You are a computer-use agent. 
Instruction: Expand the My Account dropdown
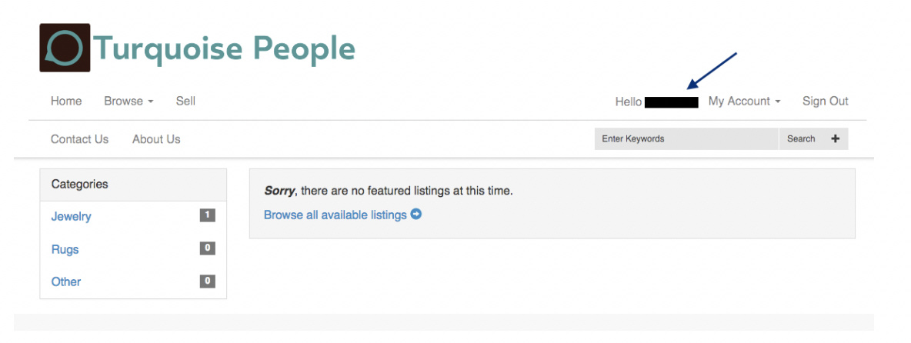click(744, 101)
